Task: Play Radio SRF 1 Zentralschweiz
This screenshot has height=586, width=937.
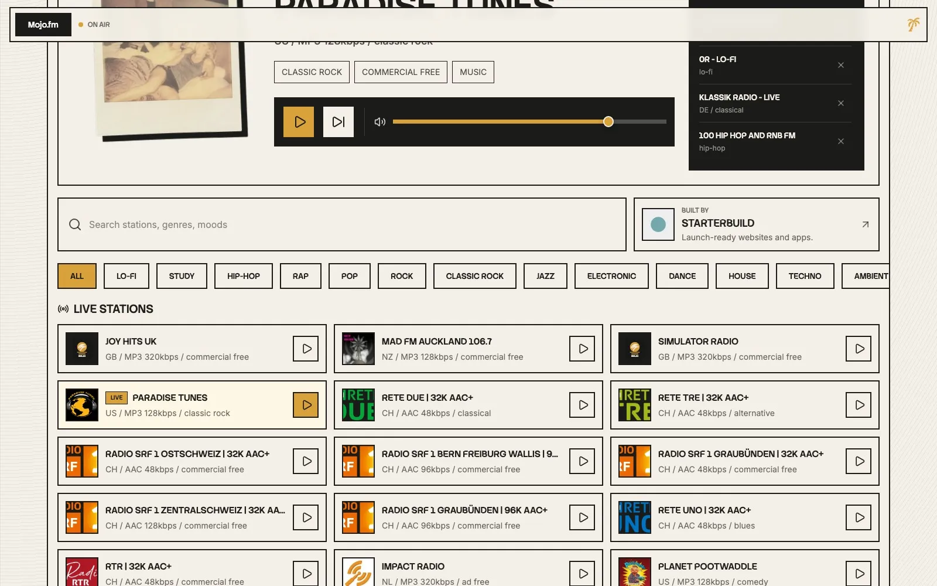Action: point(306,517)
